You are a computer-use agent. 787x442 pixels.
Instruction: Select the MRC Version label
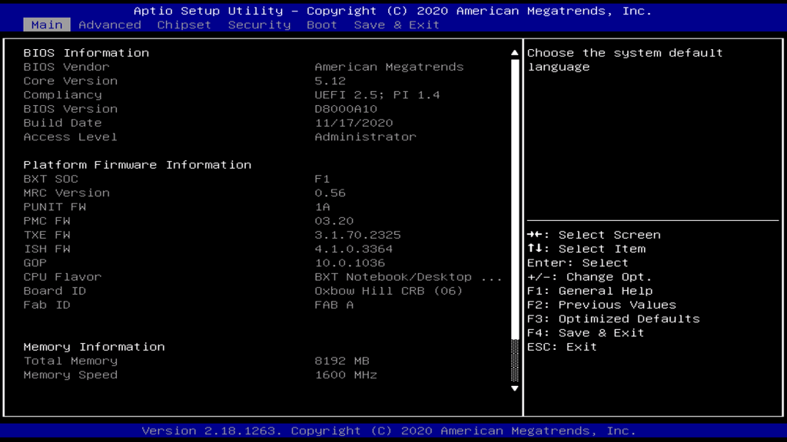66,193
